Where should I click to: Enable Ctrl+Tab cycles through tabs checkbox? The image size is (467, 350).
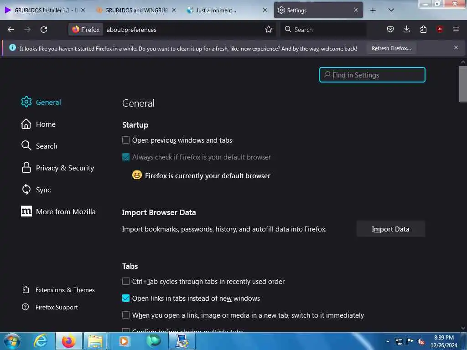(126, 281)
